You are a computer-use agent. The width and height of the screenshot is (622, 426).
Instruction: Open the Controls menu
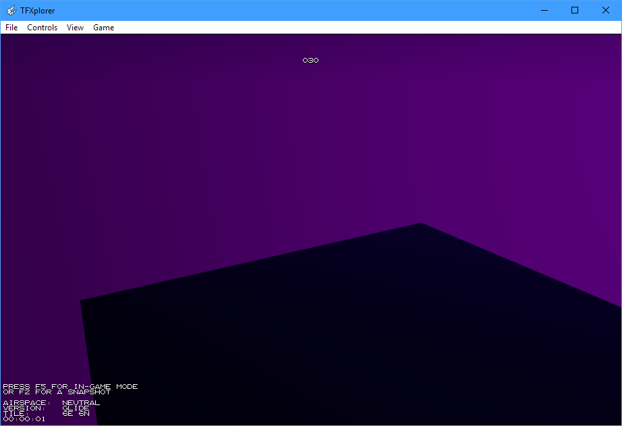[x=43, y=28]
